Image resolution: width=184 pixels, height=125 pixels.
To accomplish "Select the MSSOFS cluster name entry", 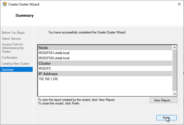I will click(45, 69).
